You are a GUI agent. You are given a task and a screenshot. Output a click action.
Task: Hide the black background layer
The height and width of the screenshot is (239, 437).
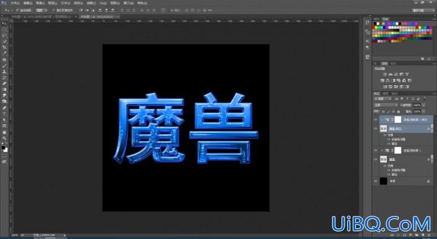(x=376, y=181)
